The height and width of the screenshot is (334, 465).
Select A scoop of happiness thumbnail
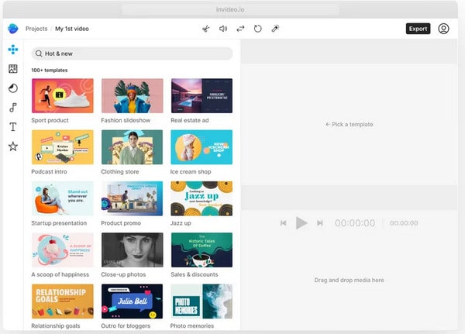tap(63, 250)
